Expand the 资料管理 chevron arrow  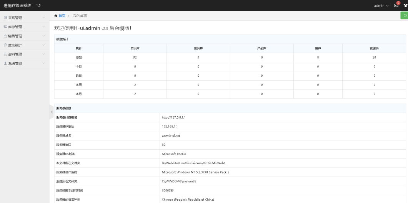coord(44,54)
